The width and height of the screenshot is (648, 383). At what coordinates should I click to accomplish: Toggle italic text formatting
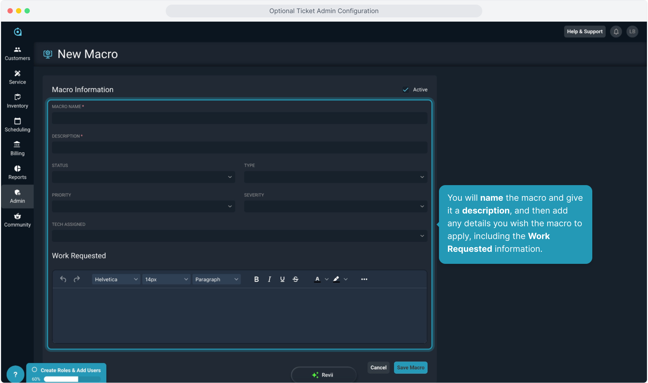(269, 279)
